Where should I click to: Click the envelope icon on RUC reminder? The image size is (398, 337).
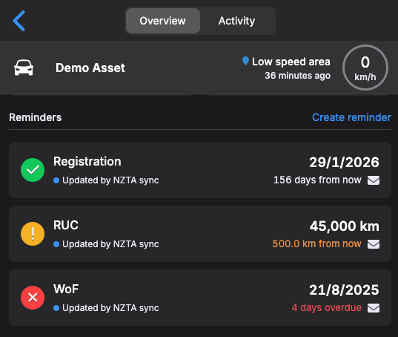pyautogui.click(x=374, y=244)
